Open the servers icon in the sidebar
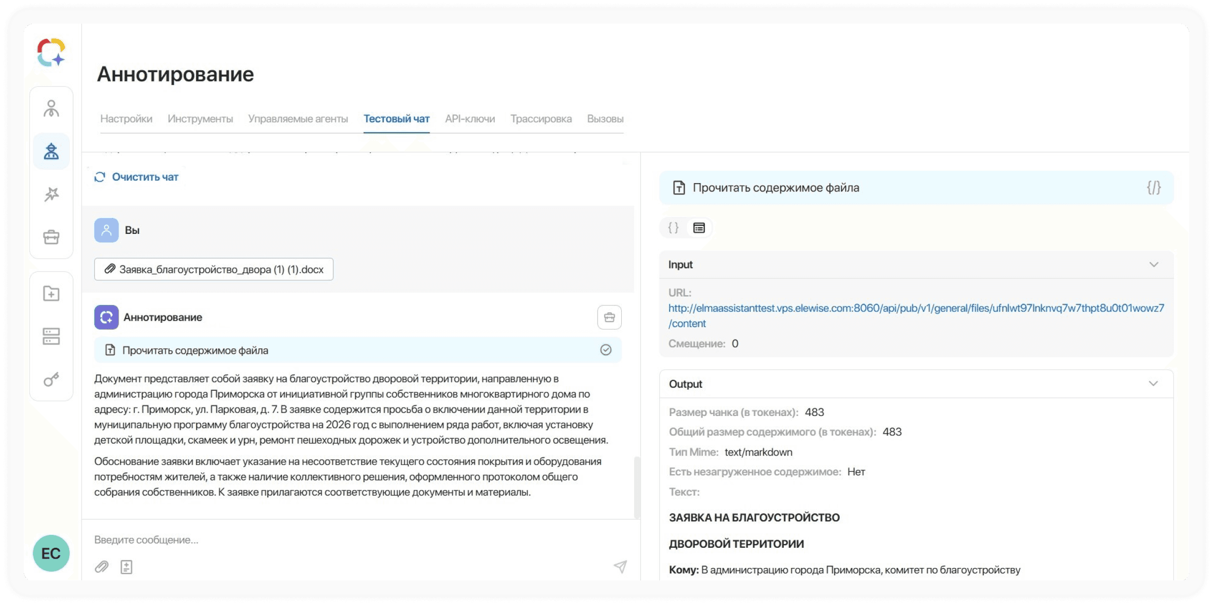Viewport: 1213px width, 605px height. [51, 337]
